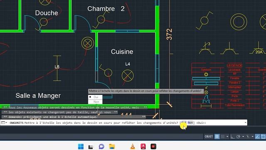Click the dynamic input prompt tooltip
The height and width of the screenshot is (150, 266).
pos(146,91)
